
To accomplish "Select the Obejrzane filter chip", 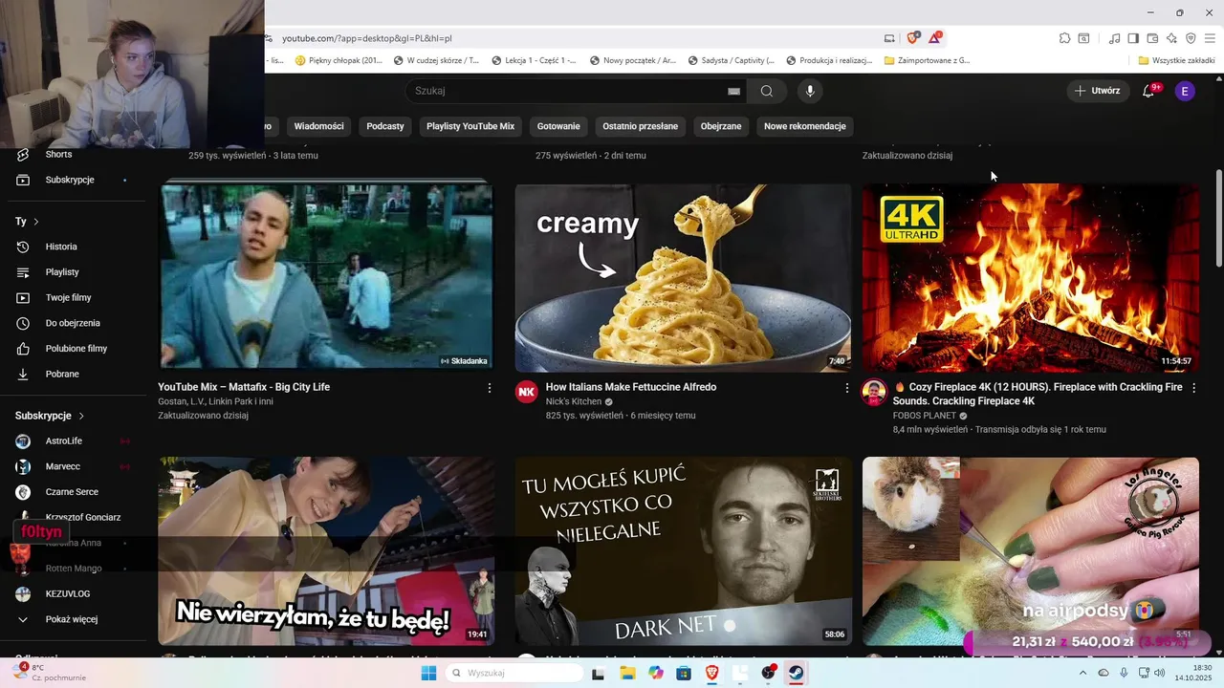I will click(721, 126).
